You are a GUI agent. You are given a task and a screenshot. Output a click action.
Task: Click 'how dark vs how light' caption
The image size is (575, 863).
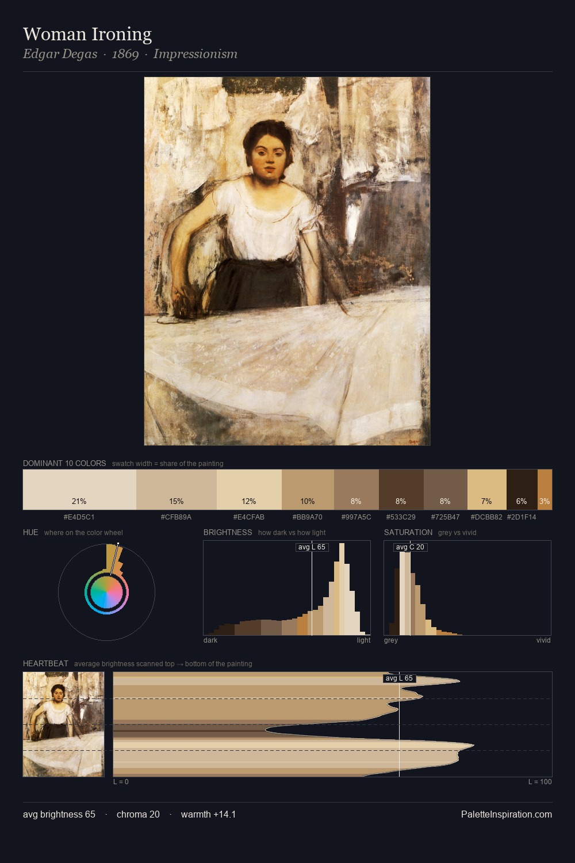292,533
